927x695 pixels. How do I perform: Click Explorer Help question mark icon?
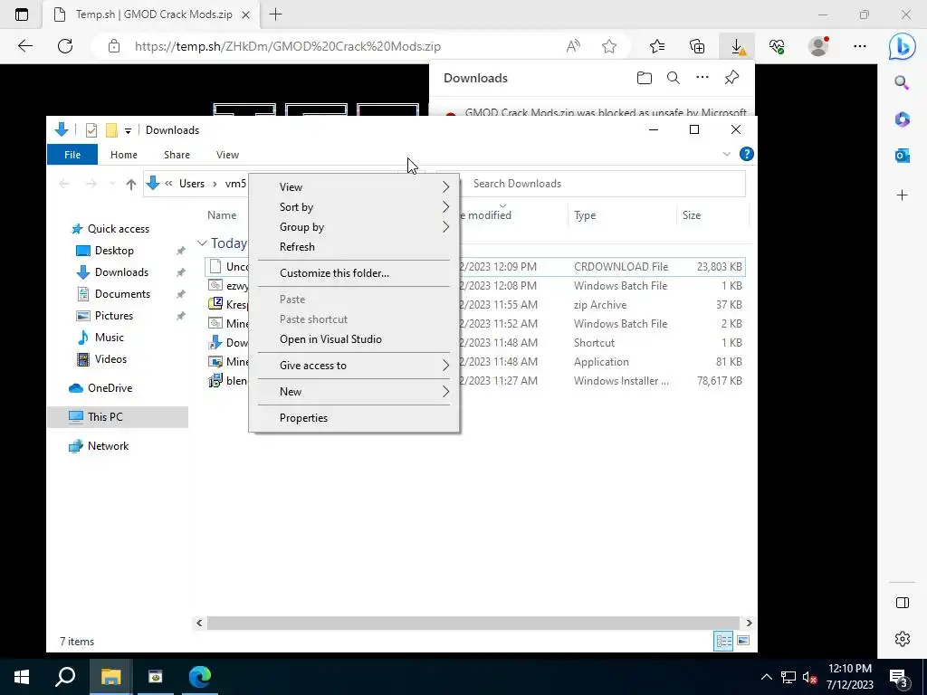click(x=747, y=154)
